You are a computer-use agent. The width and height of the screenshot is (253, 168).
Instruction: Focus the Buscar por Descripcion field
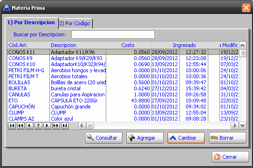(x=113, y=34)
